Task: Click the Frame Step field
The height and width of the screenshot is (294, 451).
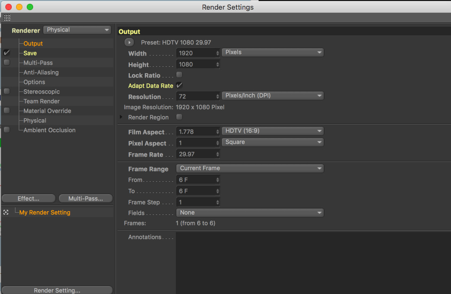Action: click(x=198, y=202)
